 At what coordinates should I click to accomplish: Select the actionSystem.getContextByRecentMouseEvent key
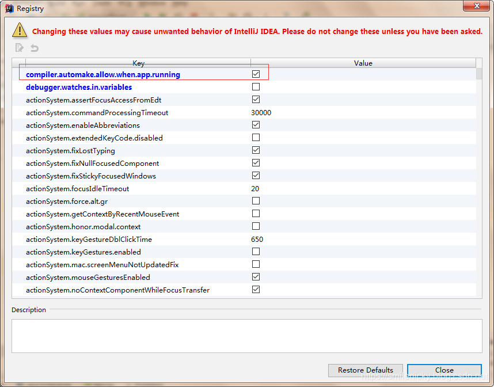coord(102,214)
